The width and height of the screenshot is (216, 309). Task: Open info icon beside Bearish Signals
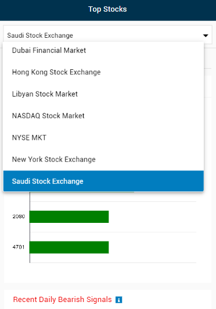coord(118,300)
